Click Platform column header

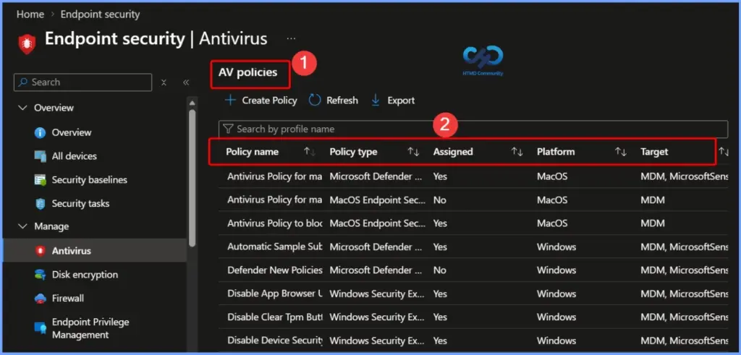(x=556, y=152)
